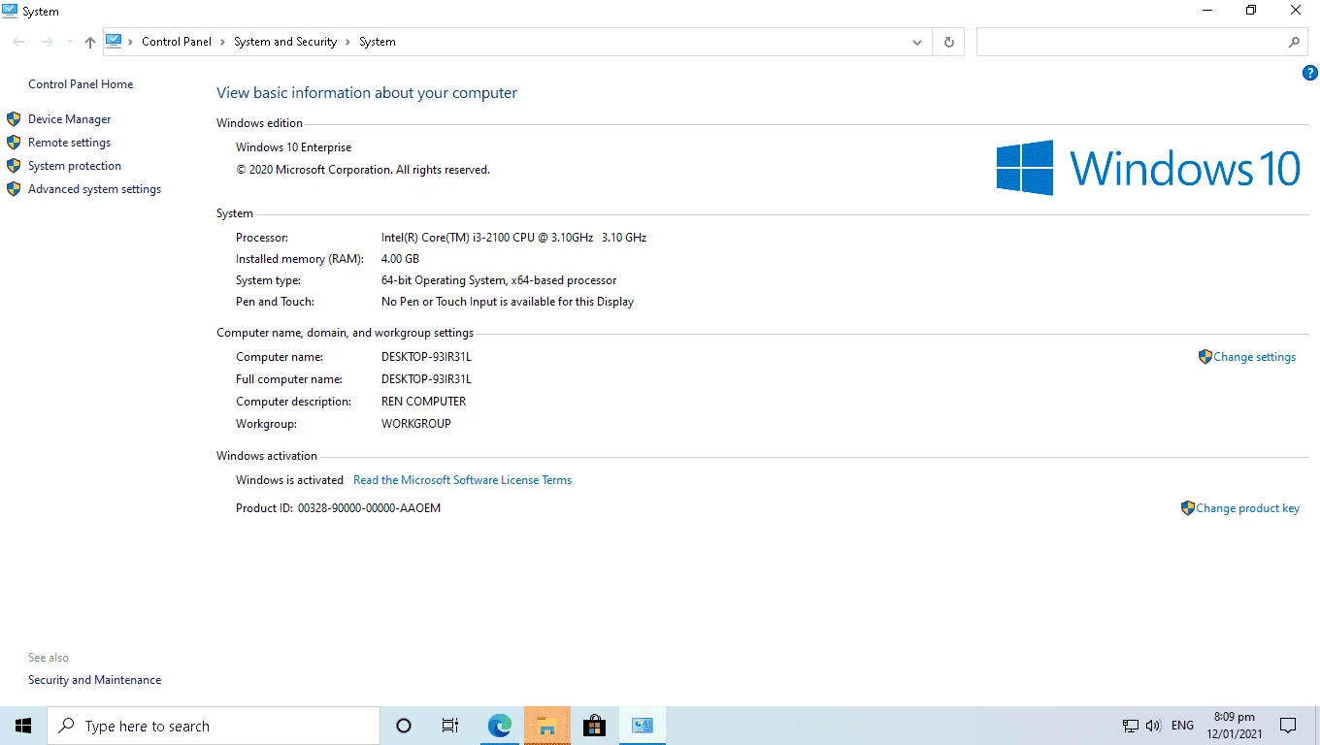
Task: Expand the chevron before Control Panel breadcrumb
Action: click(x=132, y=42)
